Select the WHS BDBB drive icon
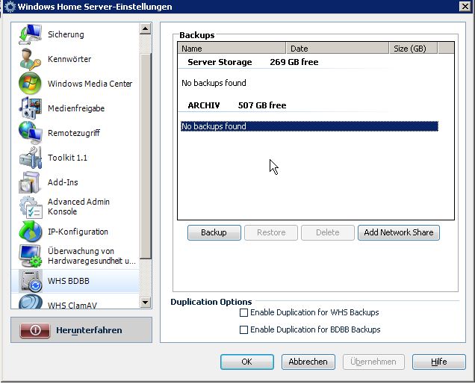 click(x=30, y=281)
